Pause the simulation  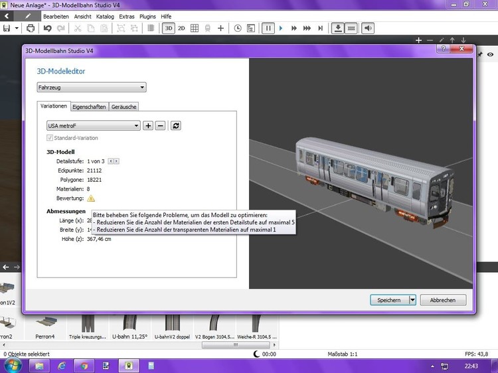point(268,29)
